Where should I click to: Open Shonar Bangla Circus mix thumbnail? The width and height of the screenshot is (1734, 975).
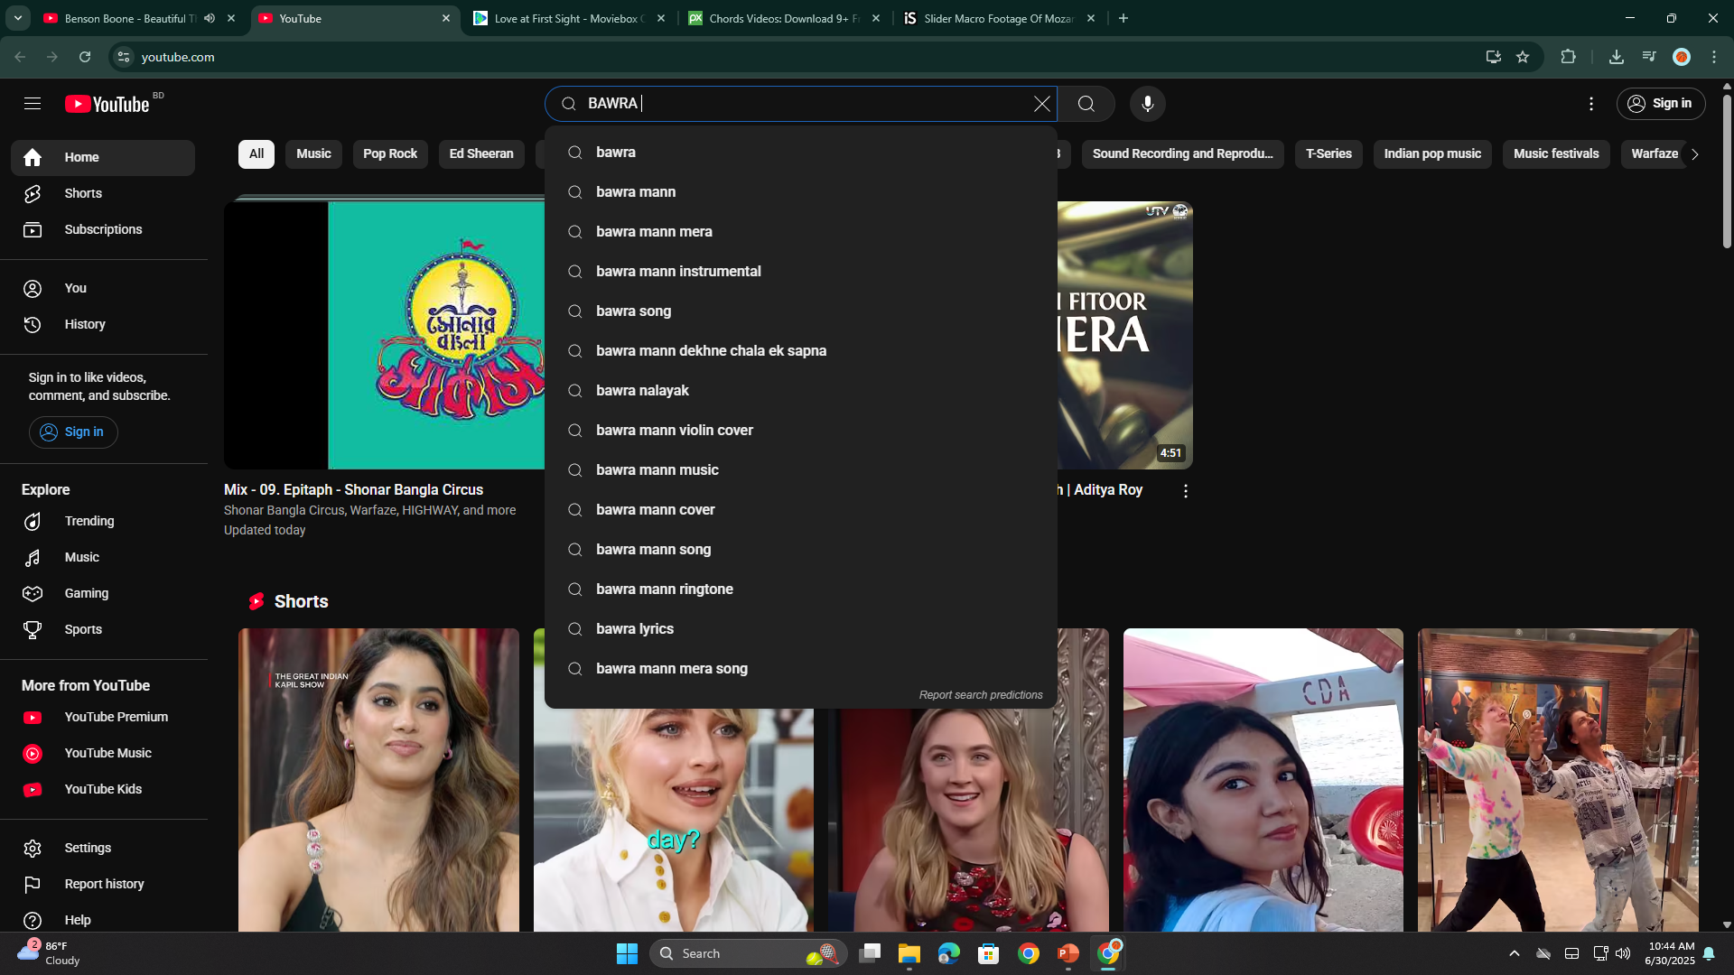coord(385,335)
